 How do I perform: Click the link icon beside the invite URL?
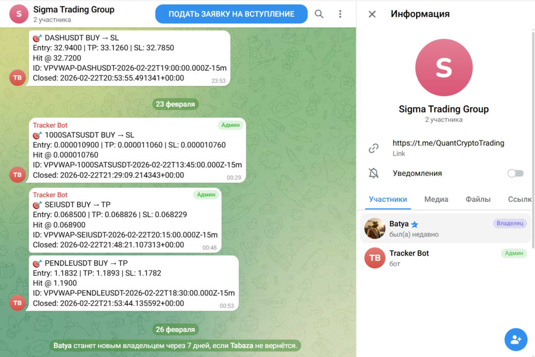point(373,148)
